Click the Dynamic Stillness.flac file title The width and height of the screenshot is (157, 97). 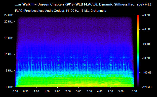click(117, 4)
